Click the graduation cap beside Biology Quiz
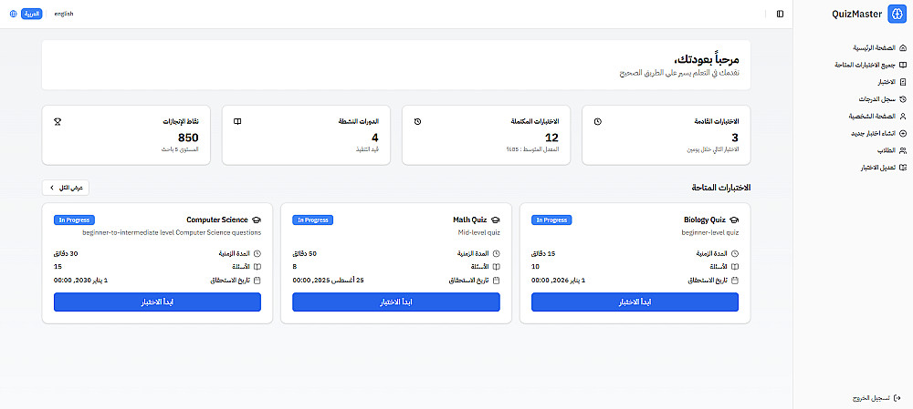 734,220
